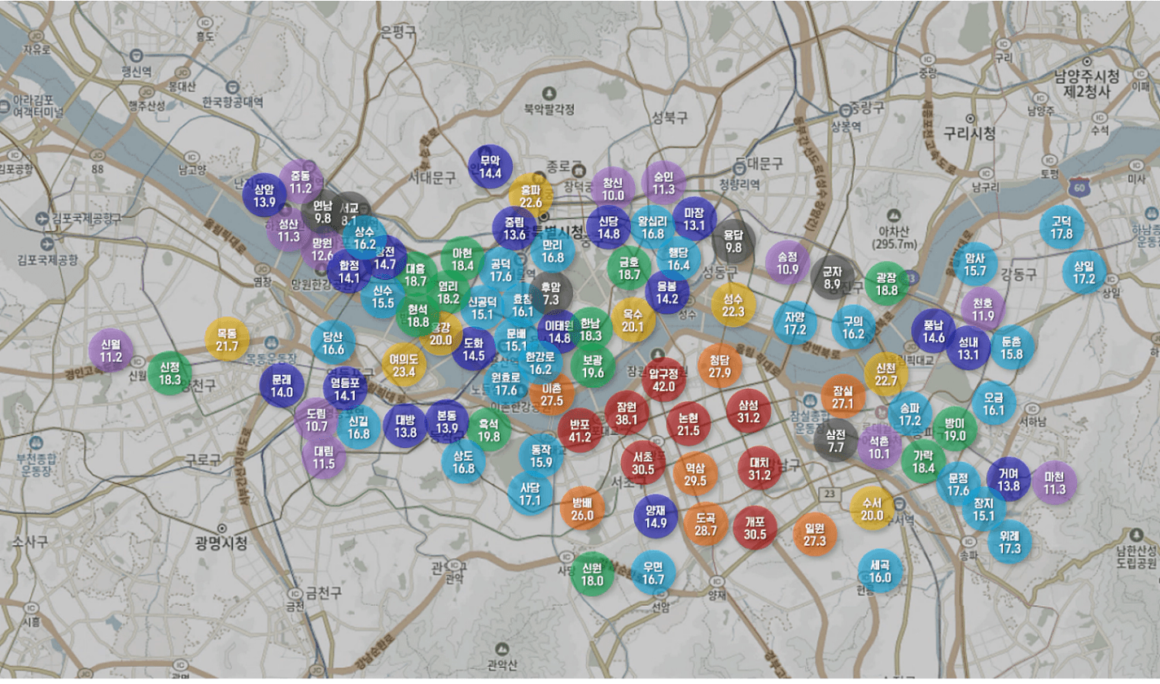This screenshot has width=1160, height=684.
Task: Click the 관악산 mountain icon
Action: coord(501,651)
